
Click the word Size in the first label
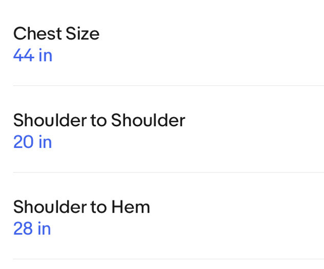[82, 33]
